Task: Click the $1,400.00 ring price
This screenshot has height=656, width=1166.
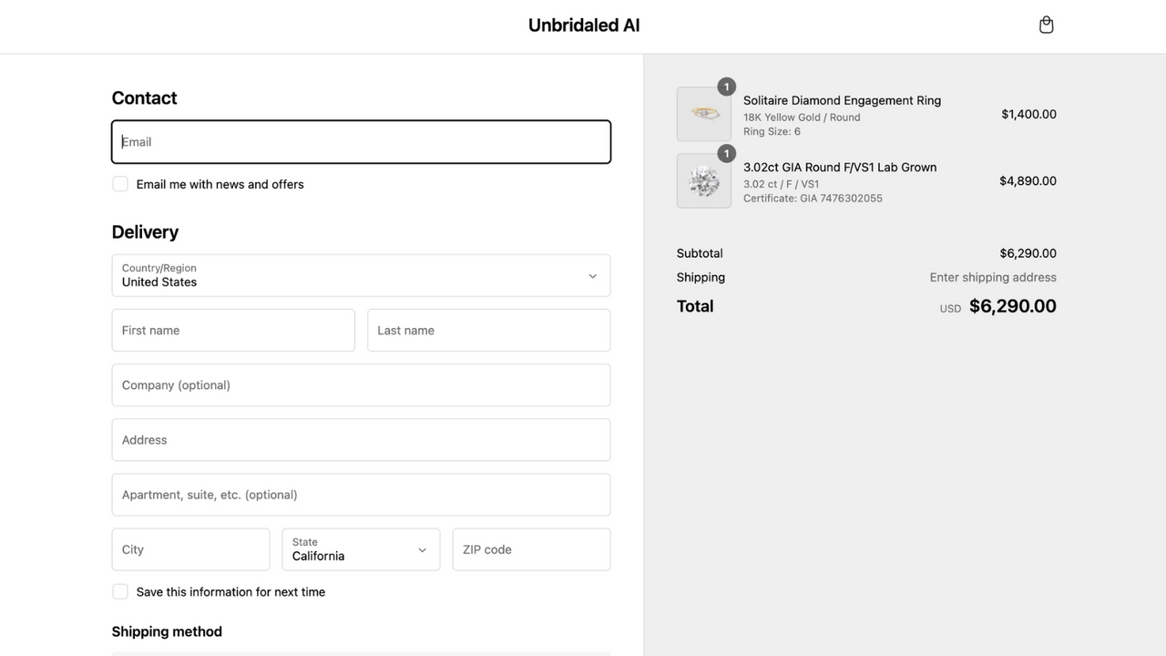Action: (1028, 114)
